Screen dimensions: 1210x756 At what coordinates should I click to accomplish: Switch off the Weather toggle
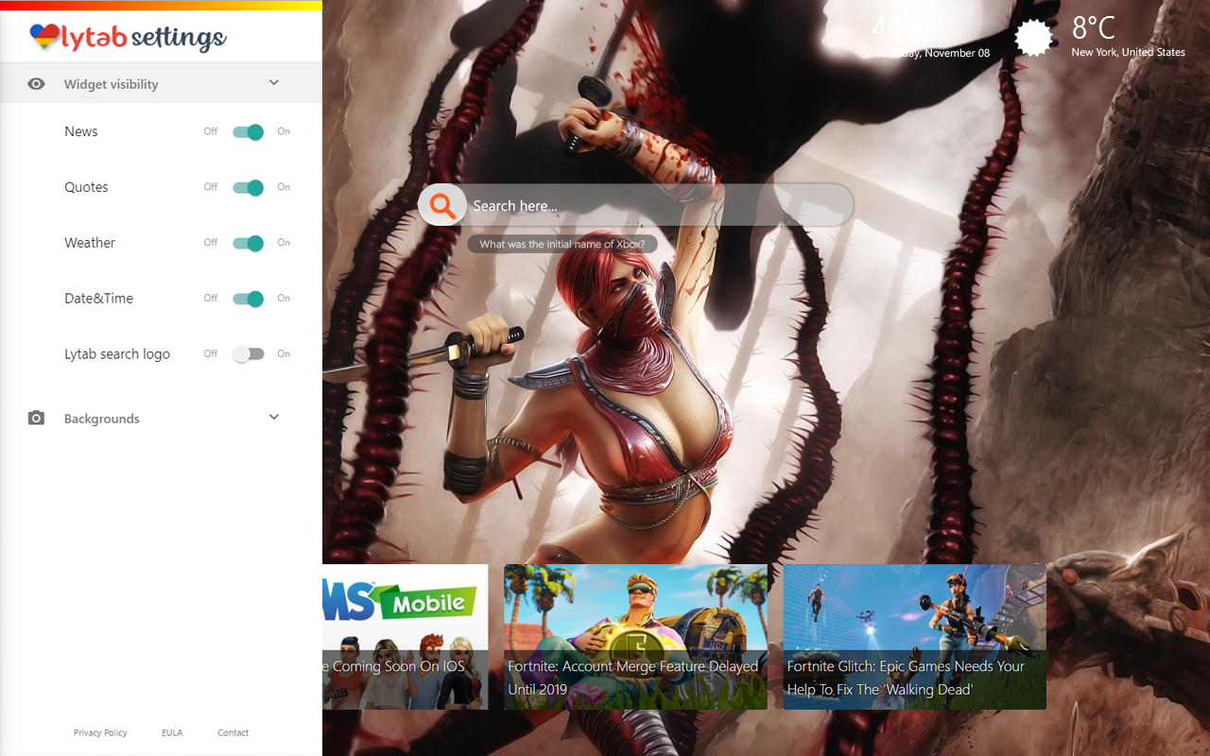(x=248, y=243)
